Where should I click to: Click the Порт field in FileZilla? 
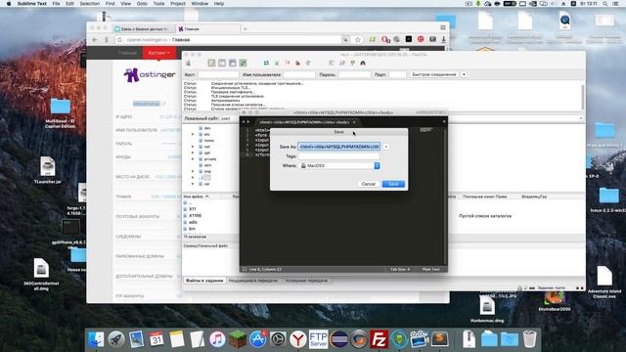click(398, 74)
